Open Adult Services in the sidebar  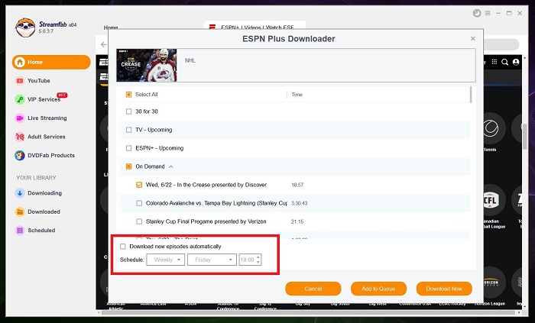pos(41,137)
